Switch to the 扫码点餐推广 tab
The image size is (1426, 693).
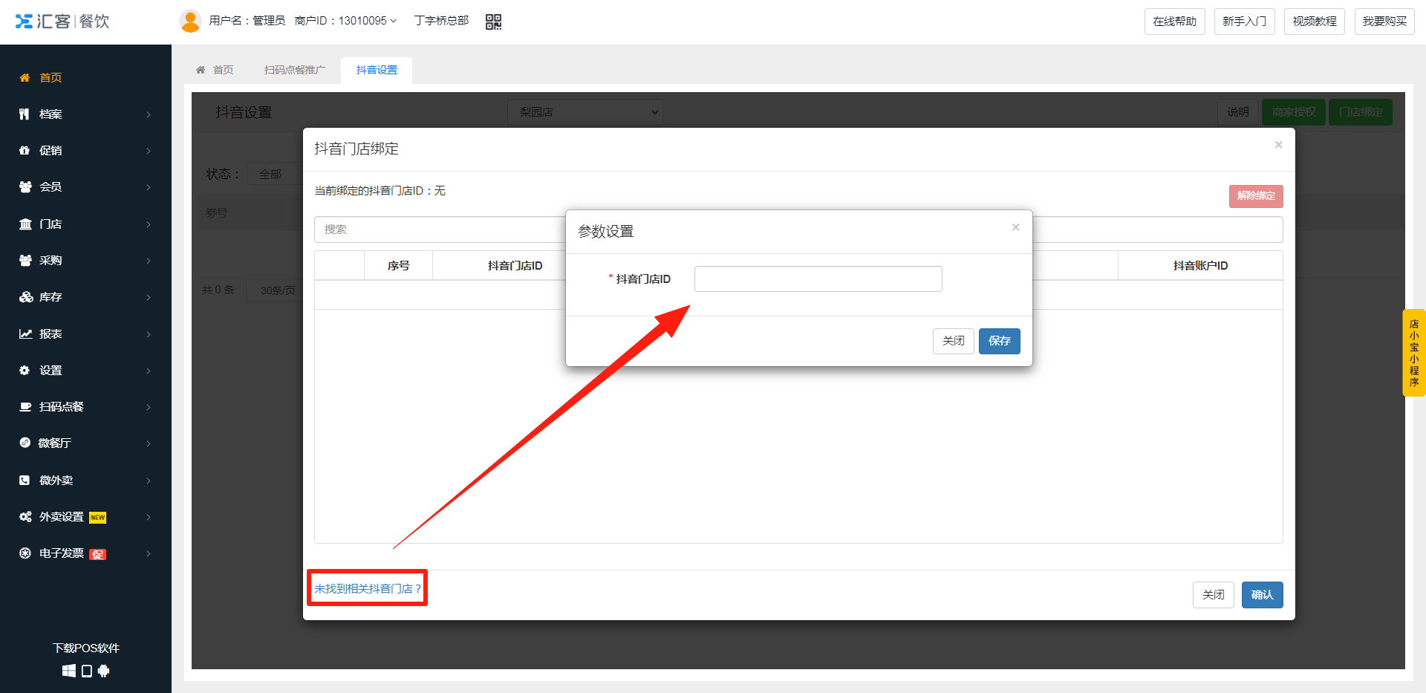pos(295,70)
